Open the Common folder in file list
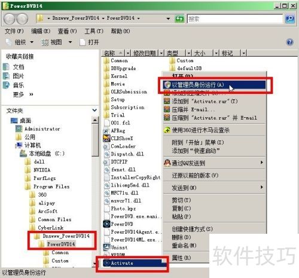This screenshot has width=299, height=278. (116, 60)
